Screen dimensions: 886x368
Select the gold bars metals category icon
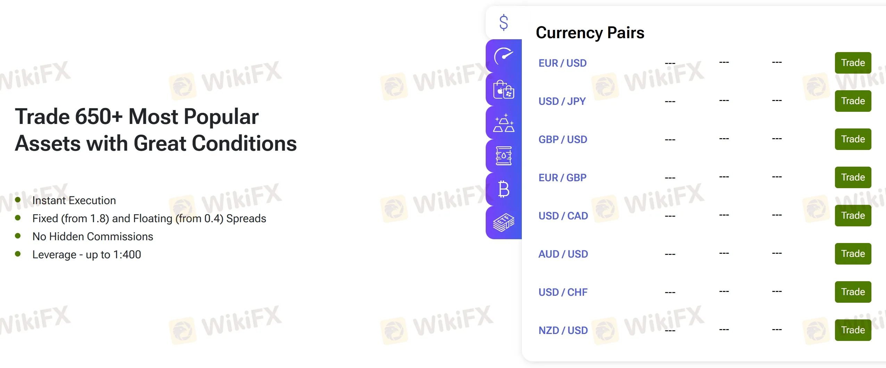(503, 123)
